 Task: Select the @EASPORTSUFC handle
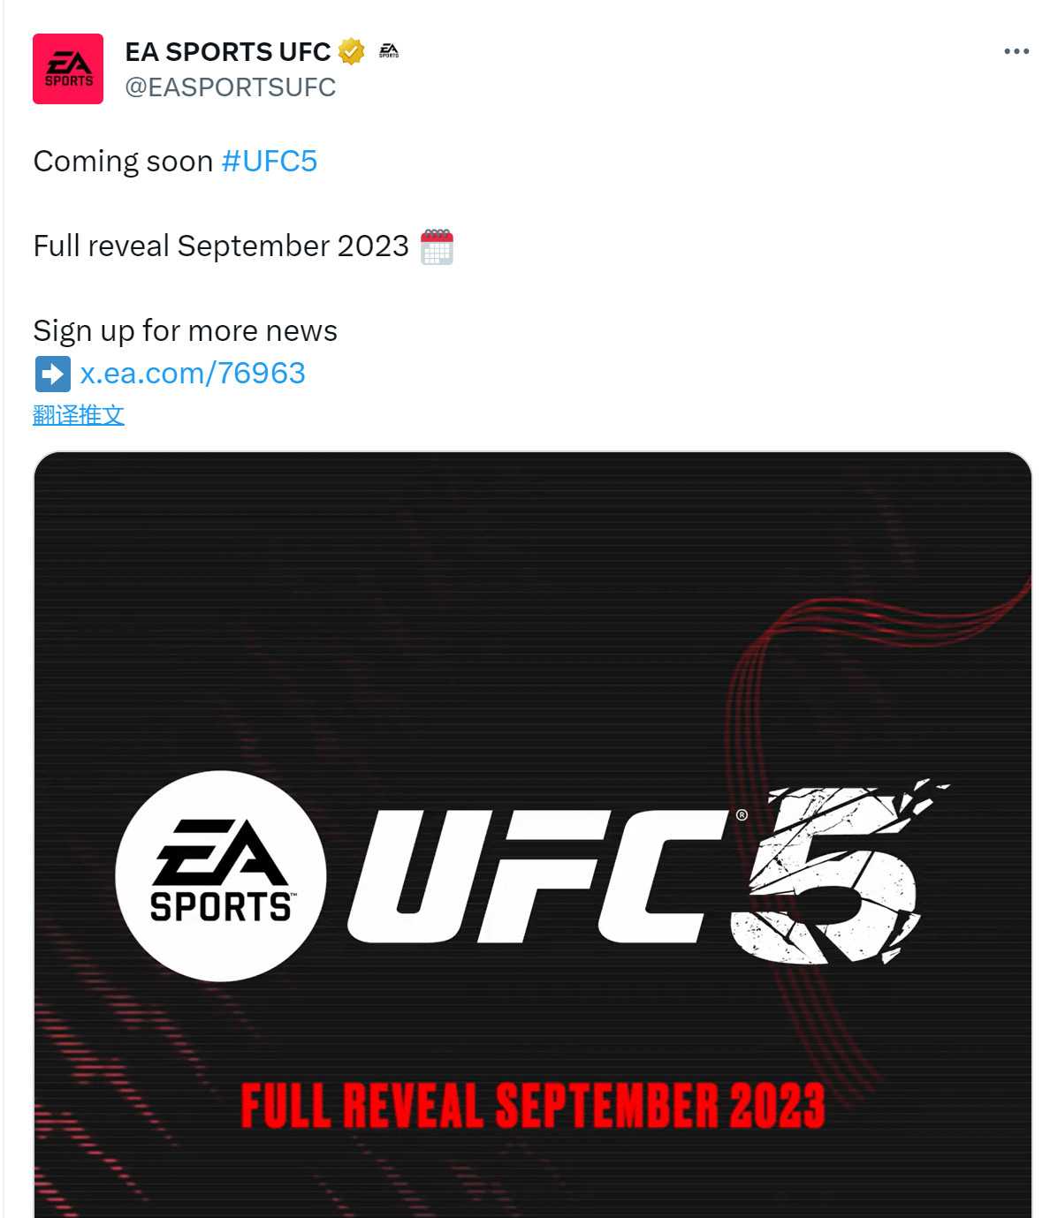pyautogui.click(x=228, y=87)
